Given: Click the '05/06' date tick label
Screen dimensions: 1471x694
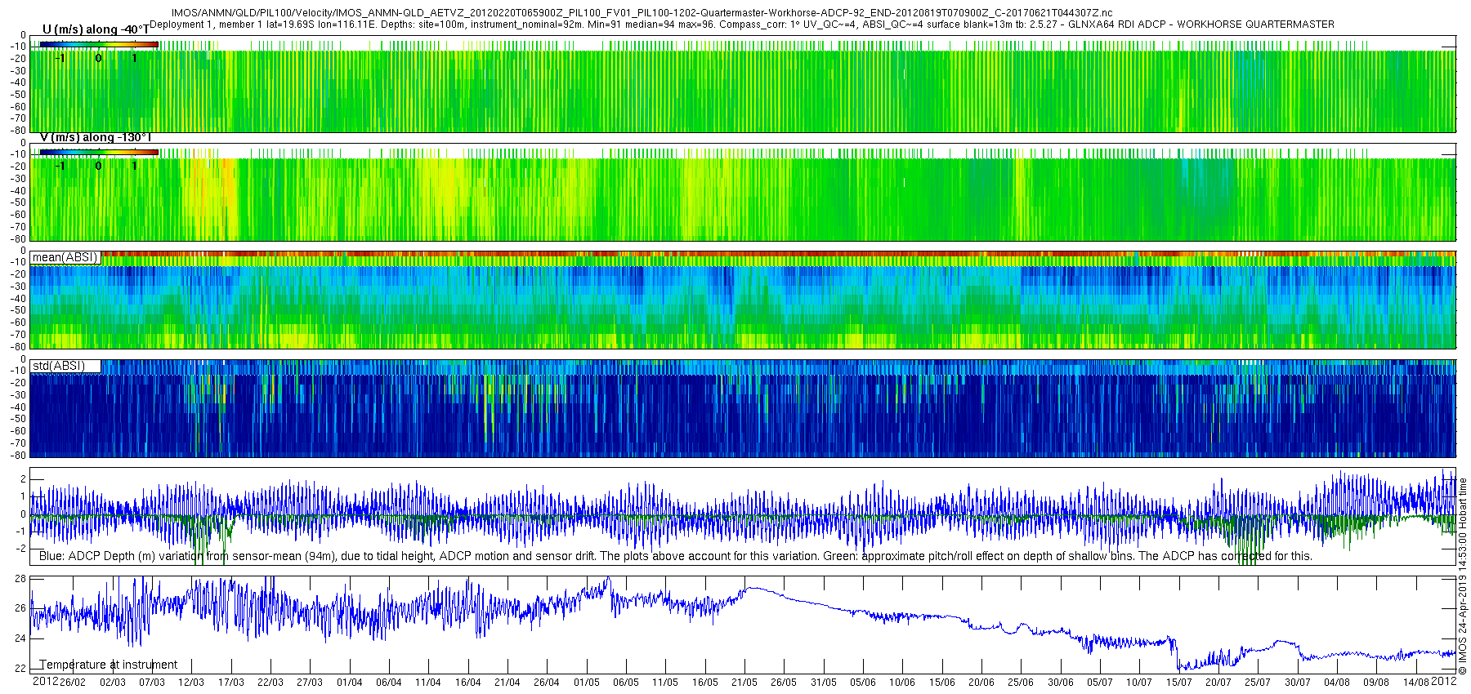Looking at the screenshot, I should pyautogui.click(x=863, y=683).
